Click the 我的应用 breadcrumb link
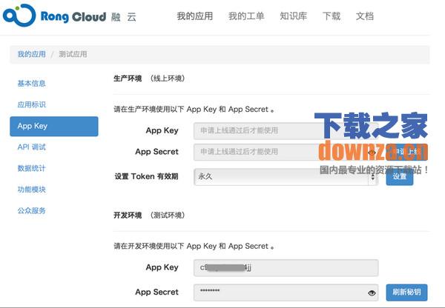This screenshot has width=445, height=308. [x=31, y=54]
